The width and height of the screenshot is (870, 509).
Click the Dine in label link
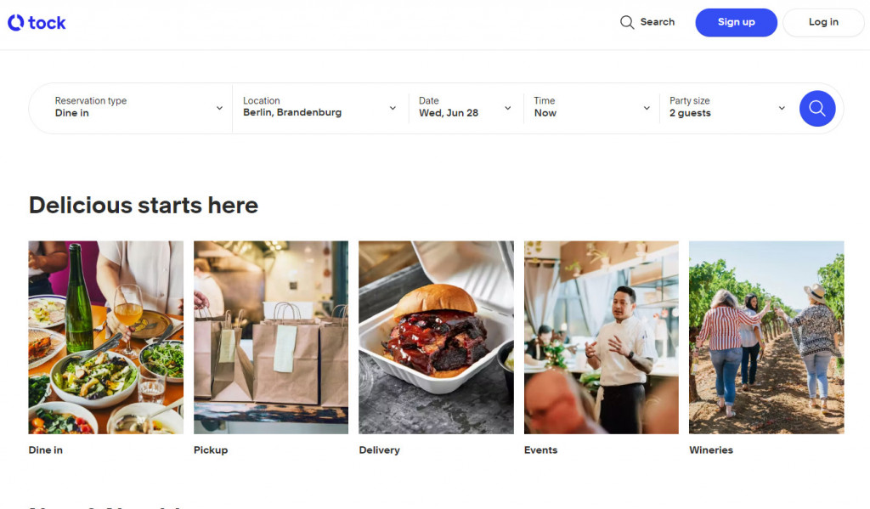coord(45,450)
